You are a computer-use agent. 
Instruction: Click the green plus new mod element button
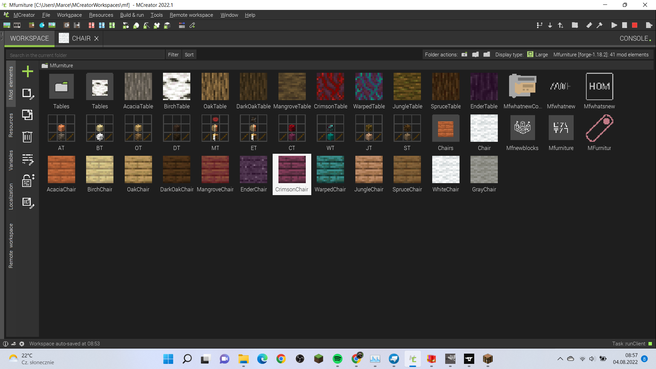[28, 71]
